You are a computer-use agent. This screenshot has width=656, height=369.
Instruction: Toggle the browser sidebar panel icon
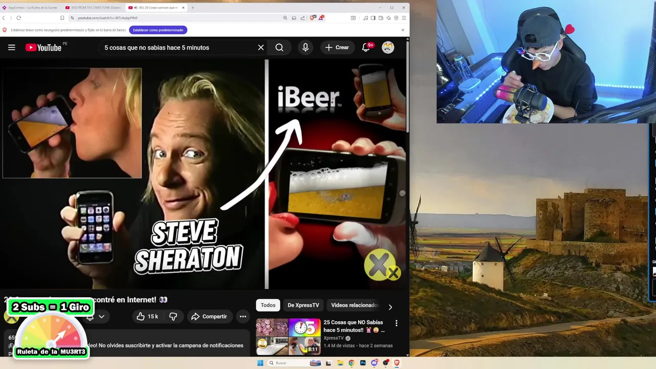[373, 18]
